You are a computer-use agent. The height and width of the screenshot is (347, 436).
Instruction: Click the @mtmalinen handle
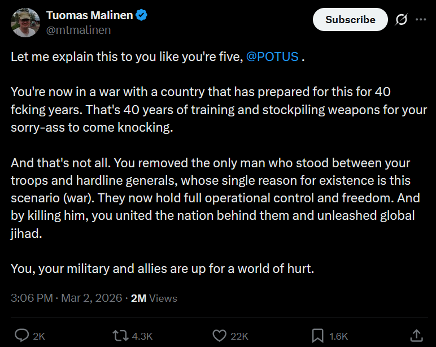[x=79, y=30]
